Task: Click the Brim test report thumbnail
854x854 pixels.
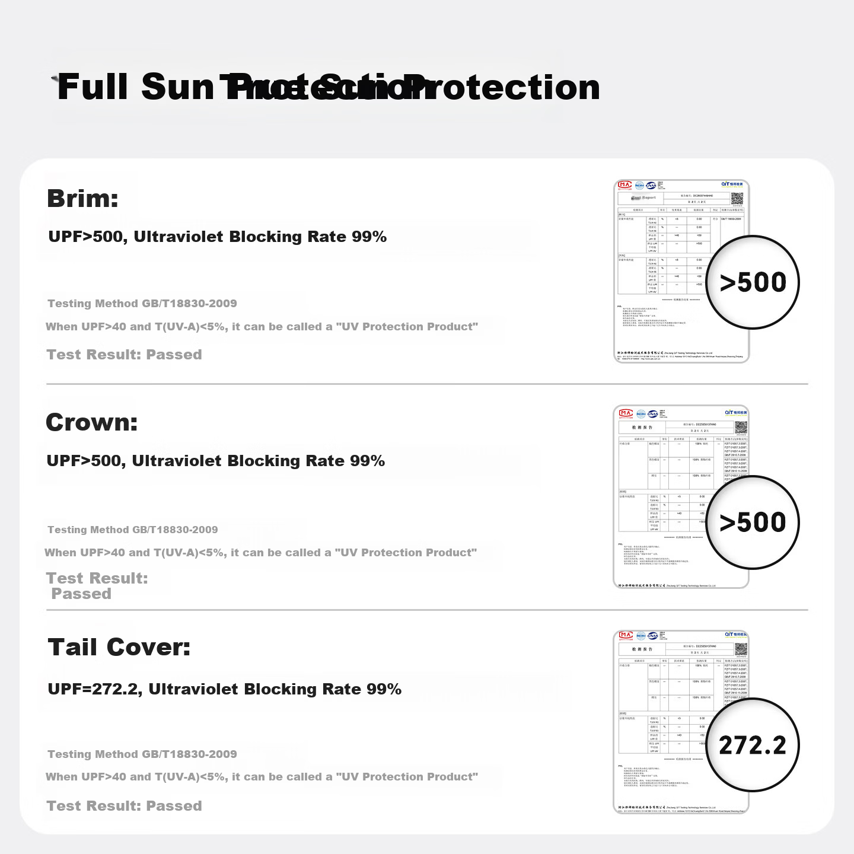Action: pyautogui.click(x=681, y=271)
